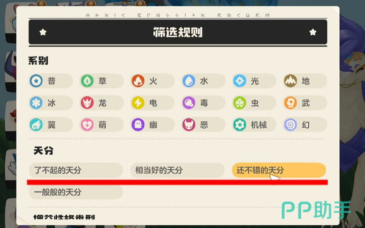365x228 pixels.
Task: Pick the 水 water droplet type icon
Action: point(189,81)
